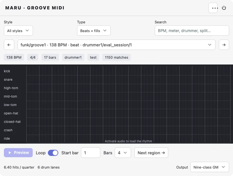The width and height of the screenshot is (233, 176).
Task: Select the snare lane label
Action: click(8, 80)
